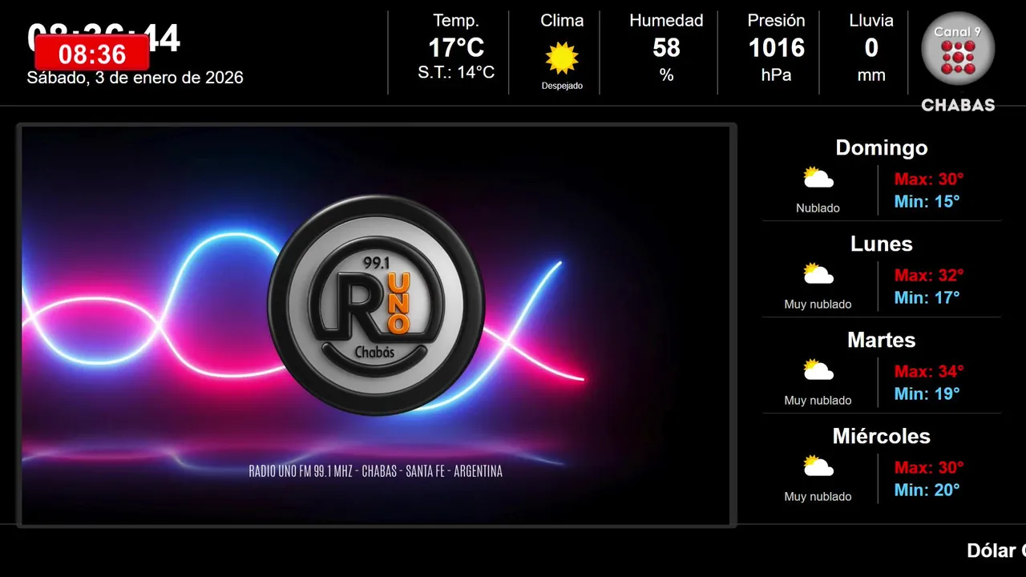The image size is (1026, 577).
Task: Click the Despejado condition text
Action: click(x=562, y=86)
